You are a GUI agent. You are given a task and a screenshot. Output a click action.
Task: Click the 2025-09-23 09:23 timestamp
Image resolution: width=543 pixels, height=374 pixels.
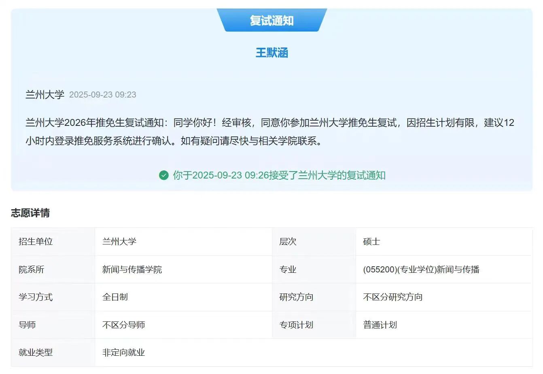[103, 95]
